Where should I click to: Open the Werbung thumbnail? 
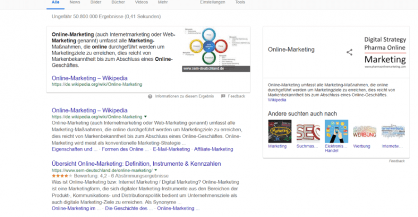(364, 131)
